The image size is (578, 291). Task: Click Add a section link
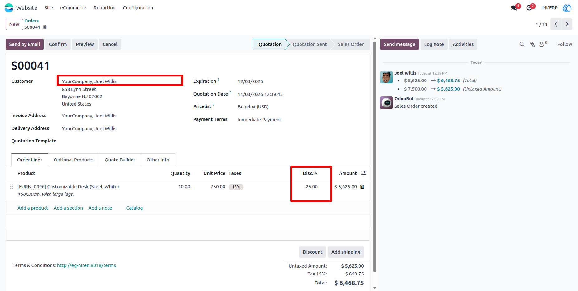pyautogui.click(x=68, y=208)
